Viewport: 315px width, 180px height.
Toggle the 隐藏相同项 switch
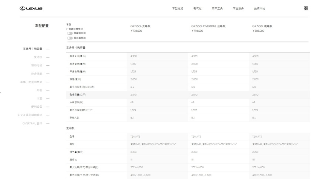tap(69, 33)
